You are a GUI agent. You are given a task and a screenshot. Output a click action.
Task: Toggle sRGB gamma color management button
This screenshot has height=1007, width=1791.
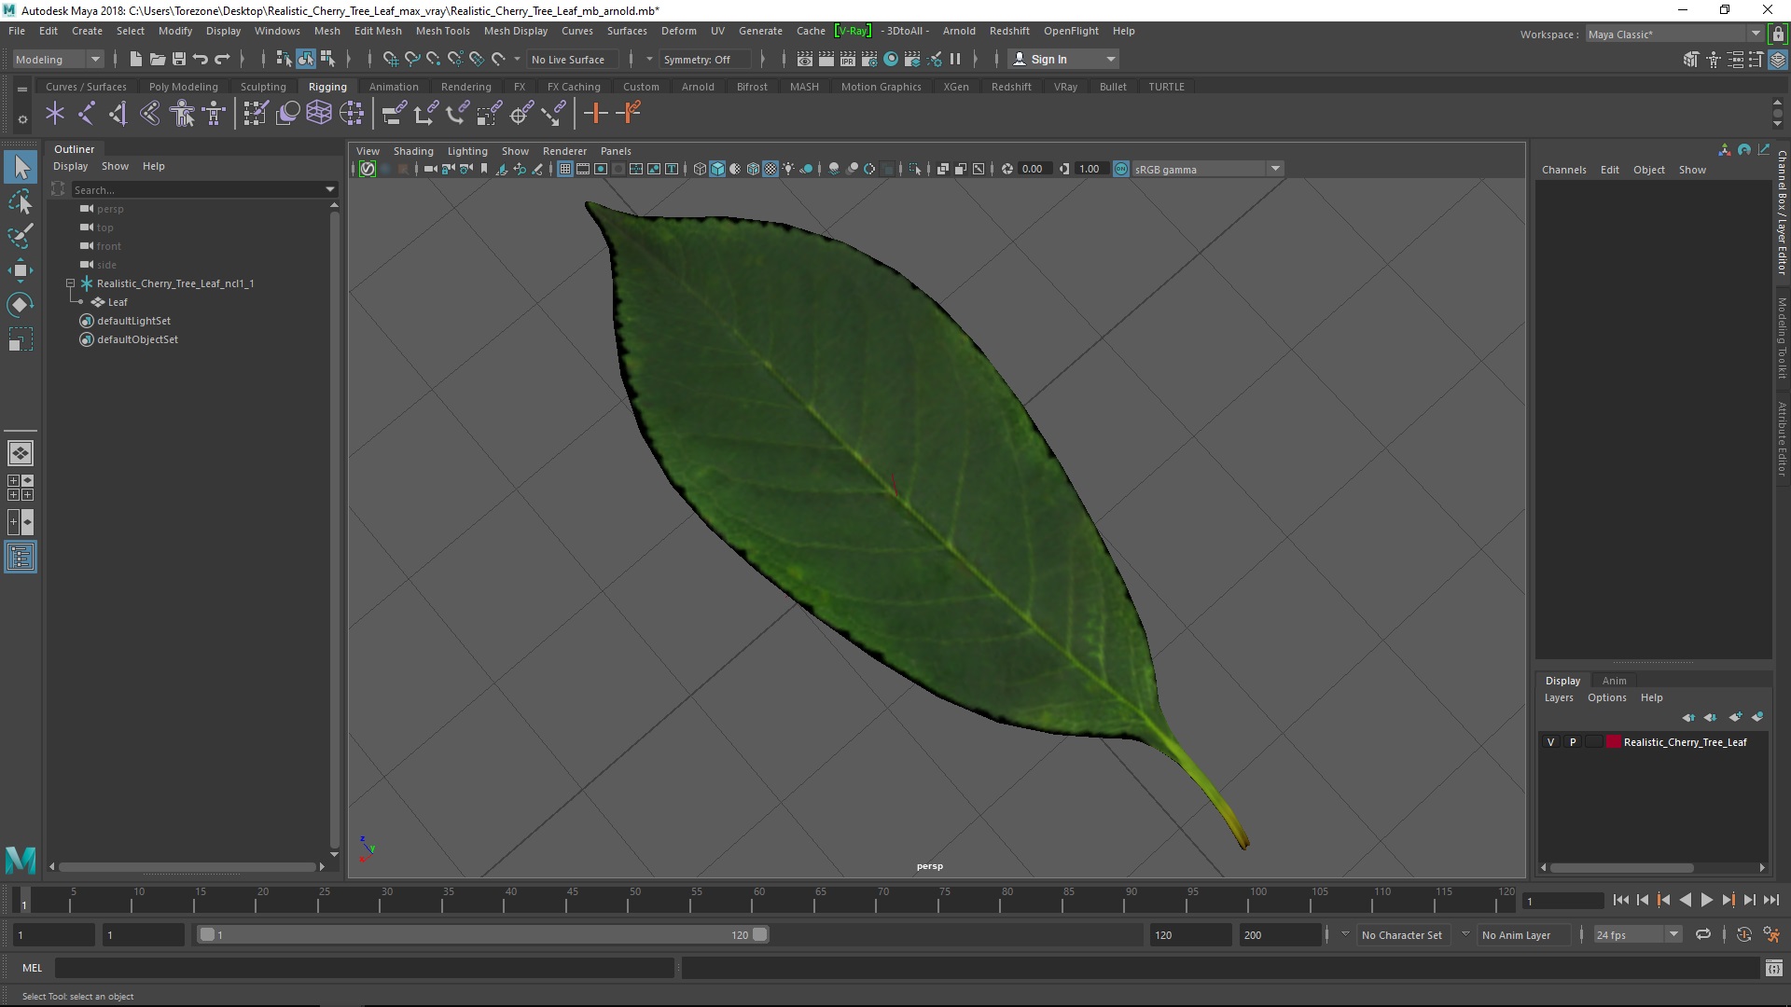tap(1121, 169)
